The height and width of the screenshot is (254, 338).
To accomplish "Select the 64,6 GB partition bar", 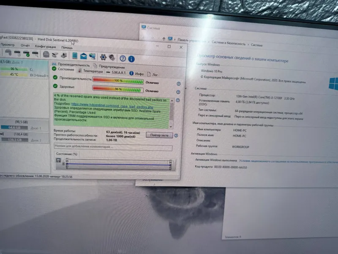I will [x=14, y=127].
